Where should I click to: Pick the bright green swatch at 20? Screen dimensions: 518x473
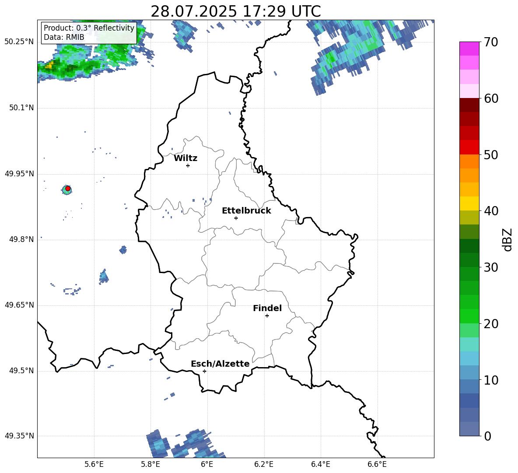469,316
